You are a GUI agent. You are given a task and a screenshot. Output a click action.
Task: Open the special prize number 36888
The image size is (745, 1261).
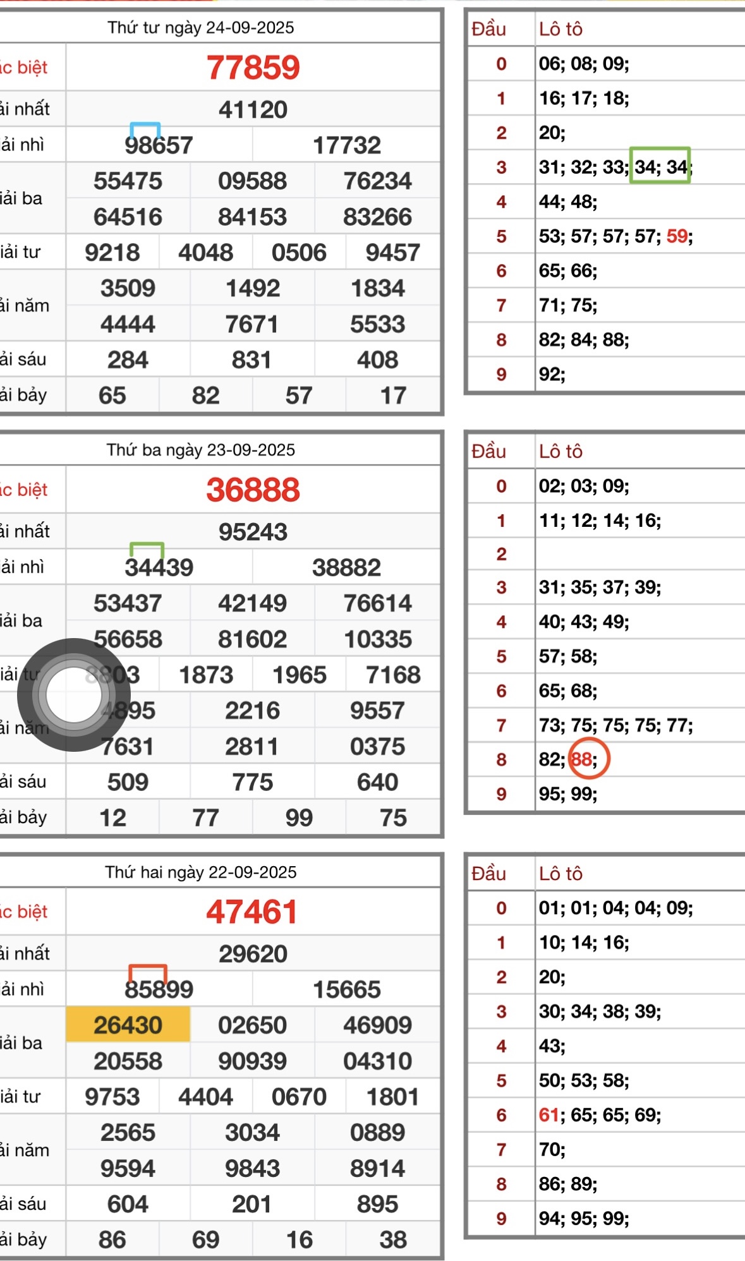pos(253,490)
